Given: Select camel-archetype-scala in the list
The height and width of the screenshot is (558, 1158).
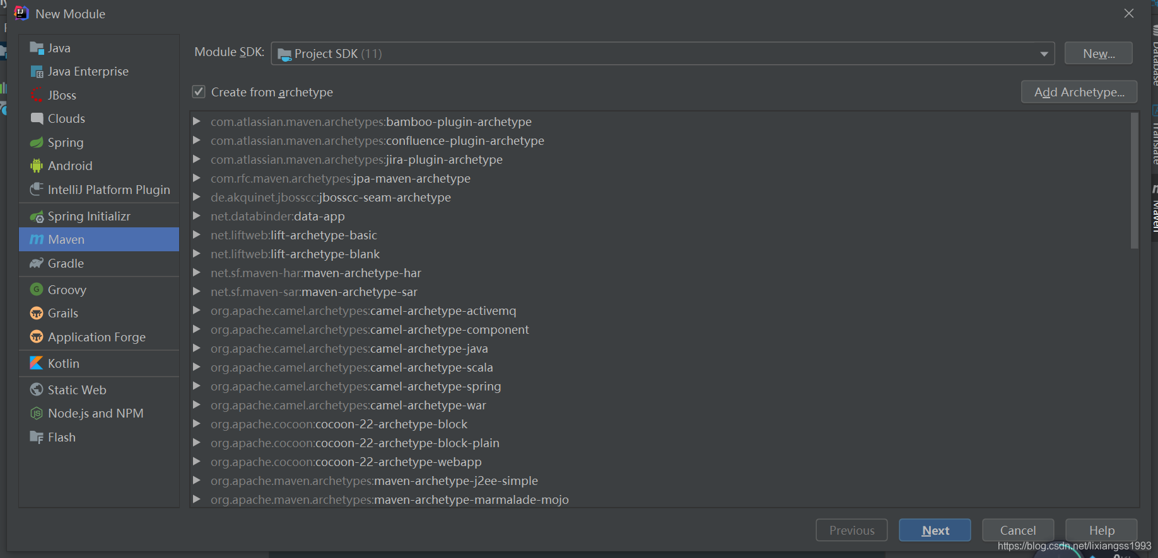Looking at the screenshot, I should (352, 367).
